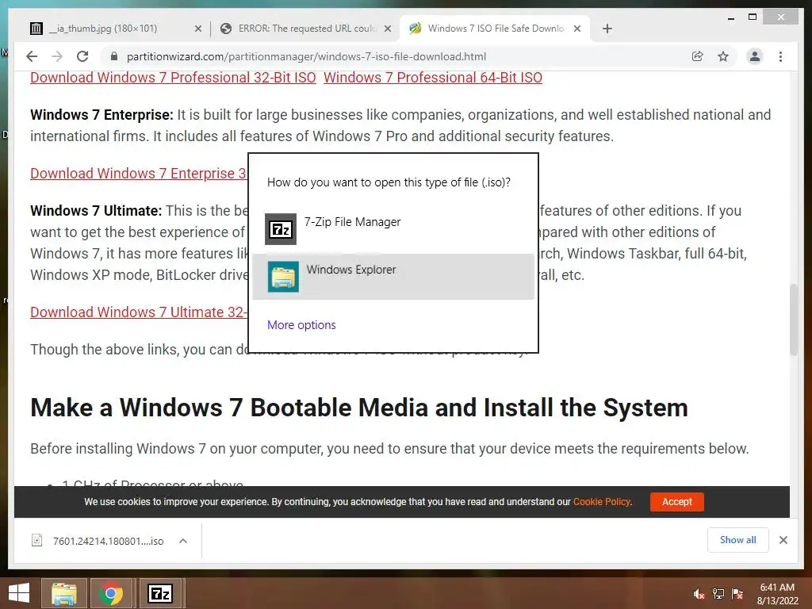Open the network tray icon
Viewport: 812px width, 609px height.
718,594
